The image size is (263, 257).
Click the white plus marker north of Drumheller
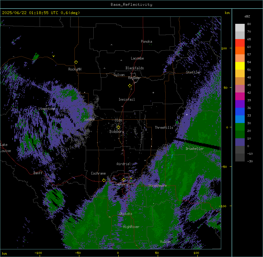tap(187, 114)
